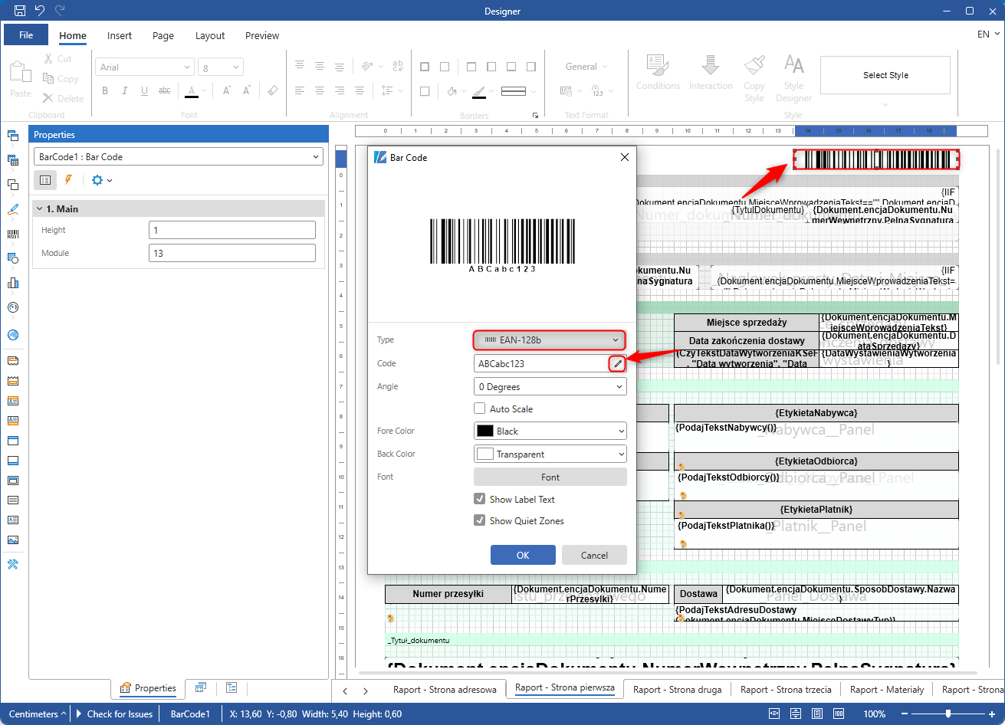Click the Save icon in title bar
The width and height of the screenshot is (1005, 725).
click(x=20, y=11)
